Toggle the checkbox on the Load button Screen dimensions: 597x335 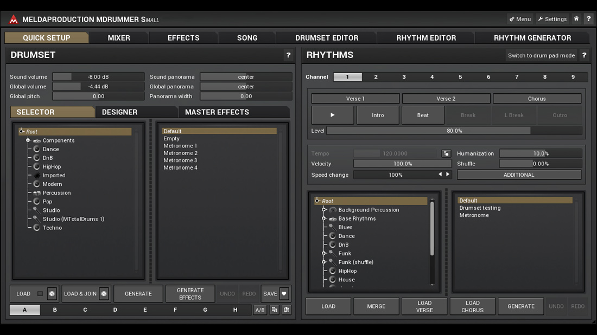(40, 294)
